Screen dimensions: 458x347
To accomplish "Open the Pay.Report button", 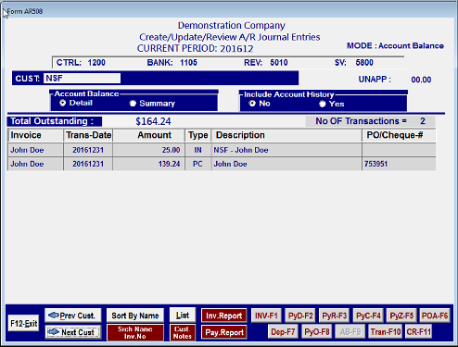I will point(224,332).
